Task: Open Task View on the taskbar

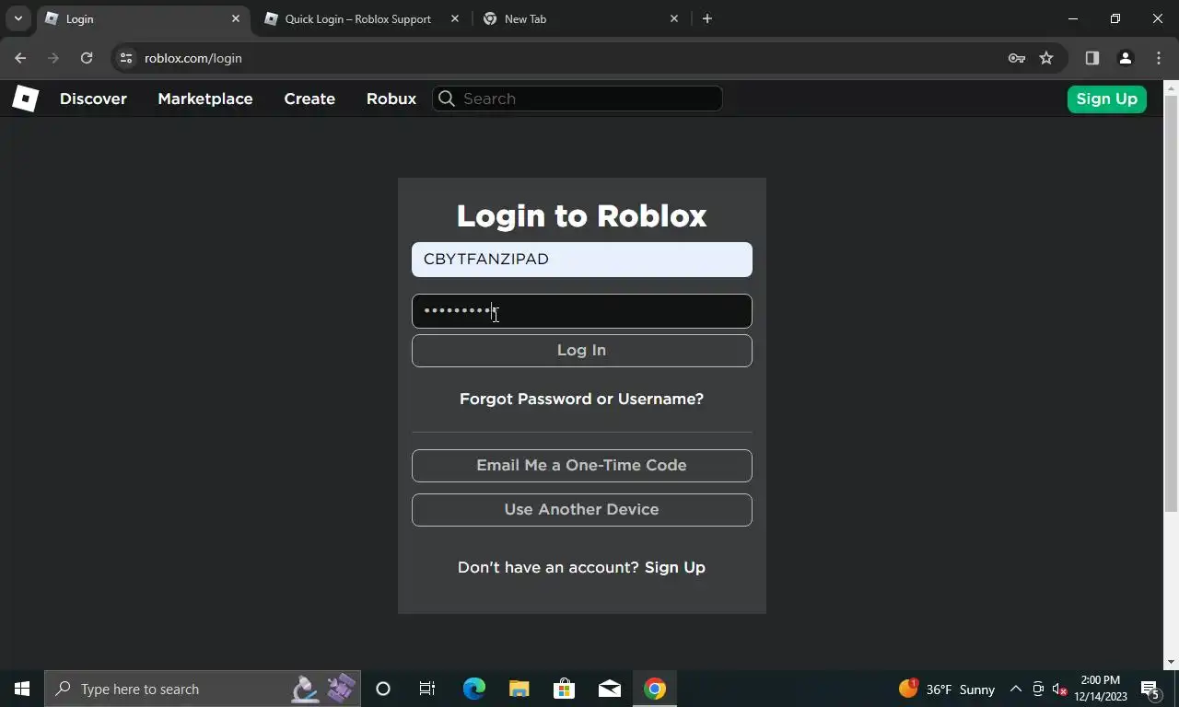Action: click(427, 689)
